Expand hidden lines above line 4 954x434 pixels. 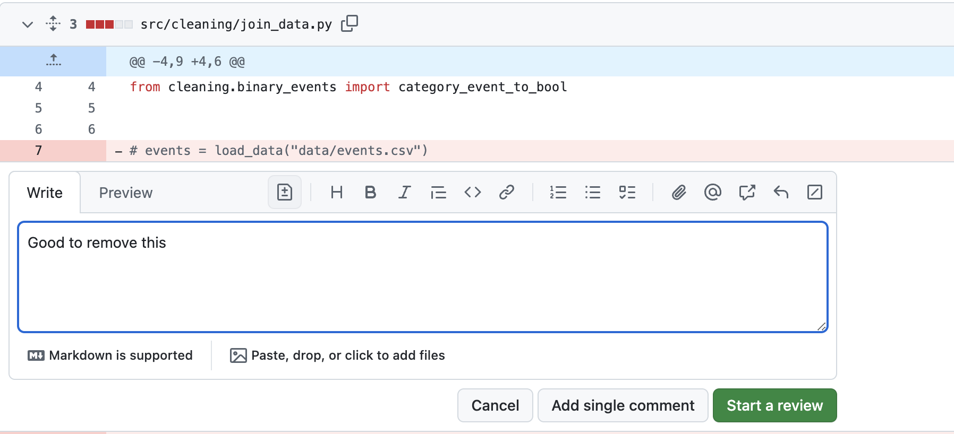pyautogui.click(x=53, y=61)
